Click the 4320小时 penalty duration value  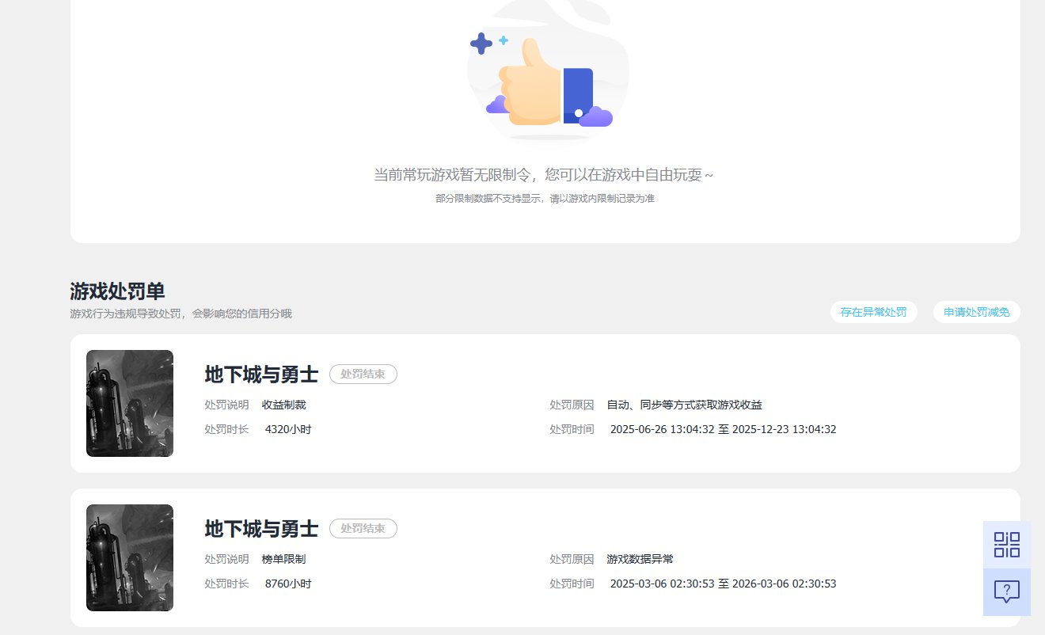point(288,429)
